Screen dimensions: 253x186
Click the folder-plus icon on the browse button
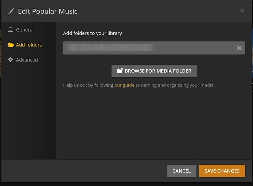pyautogui.click(x=120, y=71)
